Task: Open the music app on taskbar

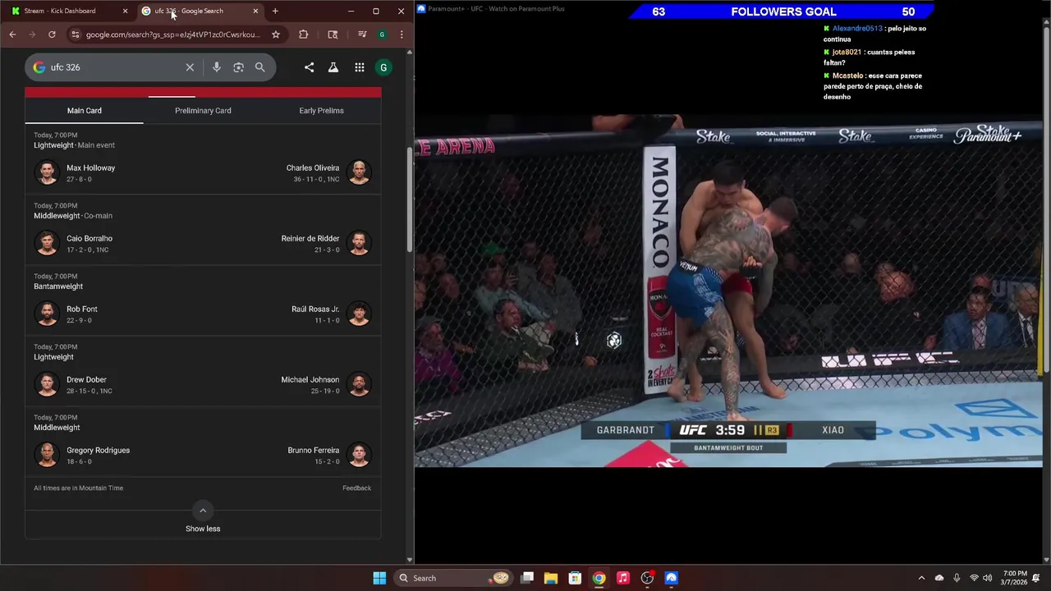Action: pyautogui.click(x=623, y=578)
